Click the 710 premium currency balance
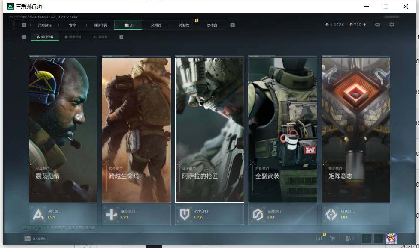This screenshot has height=248, width=419. tap(355, 24)
